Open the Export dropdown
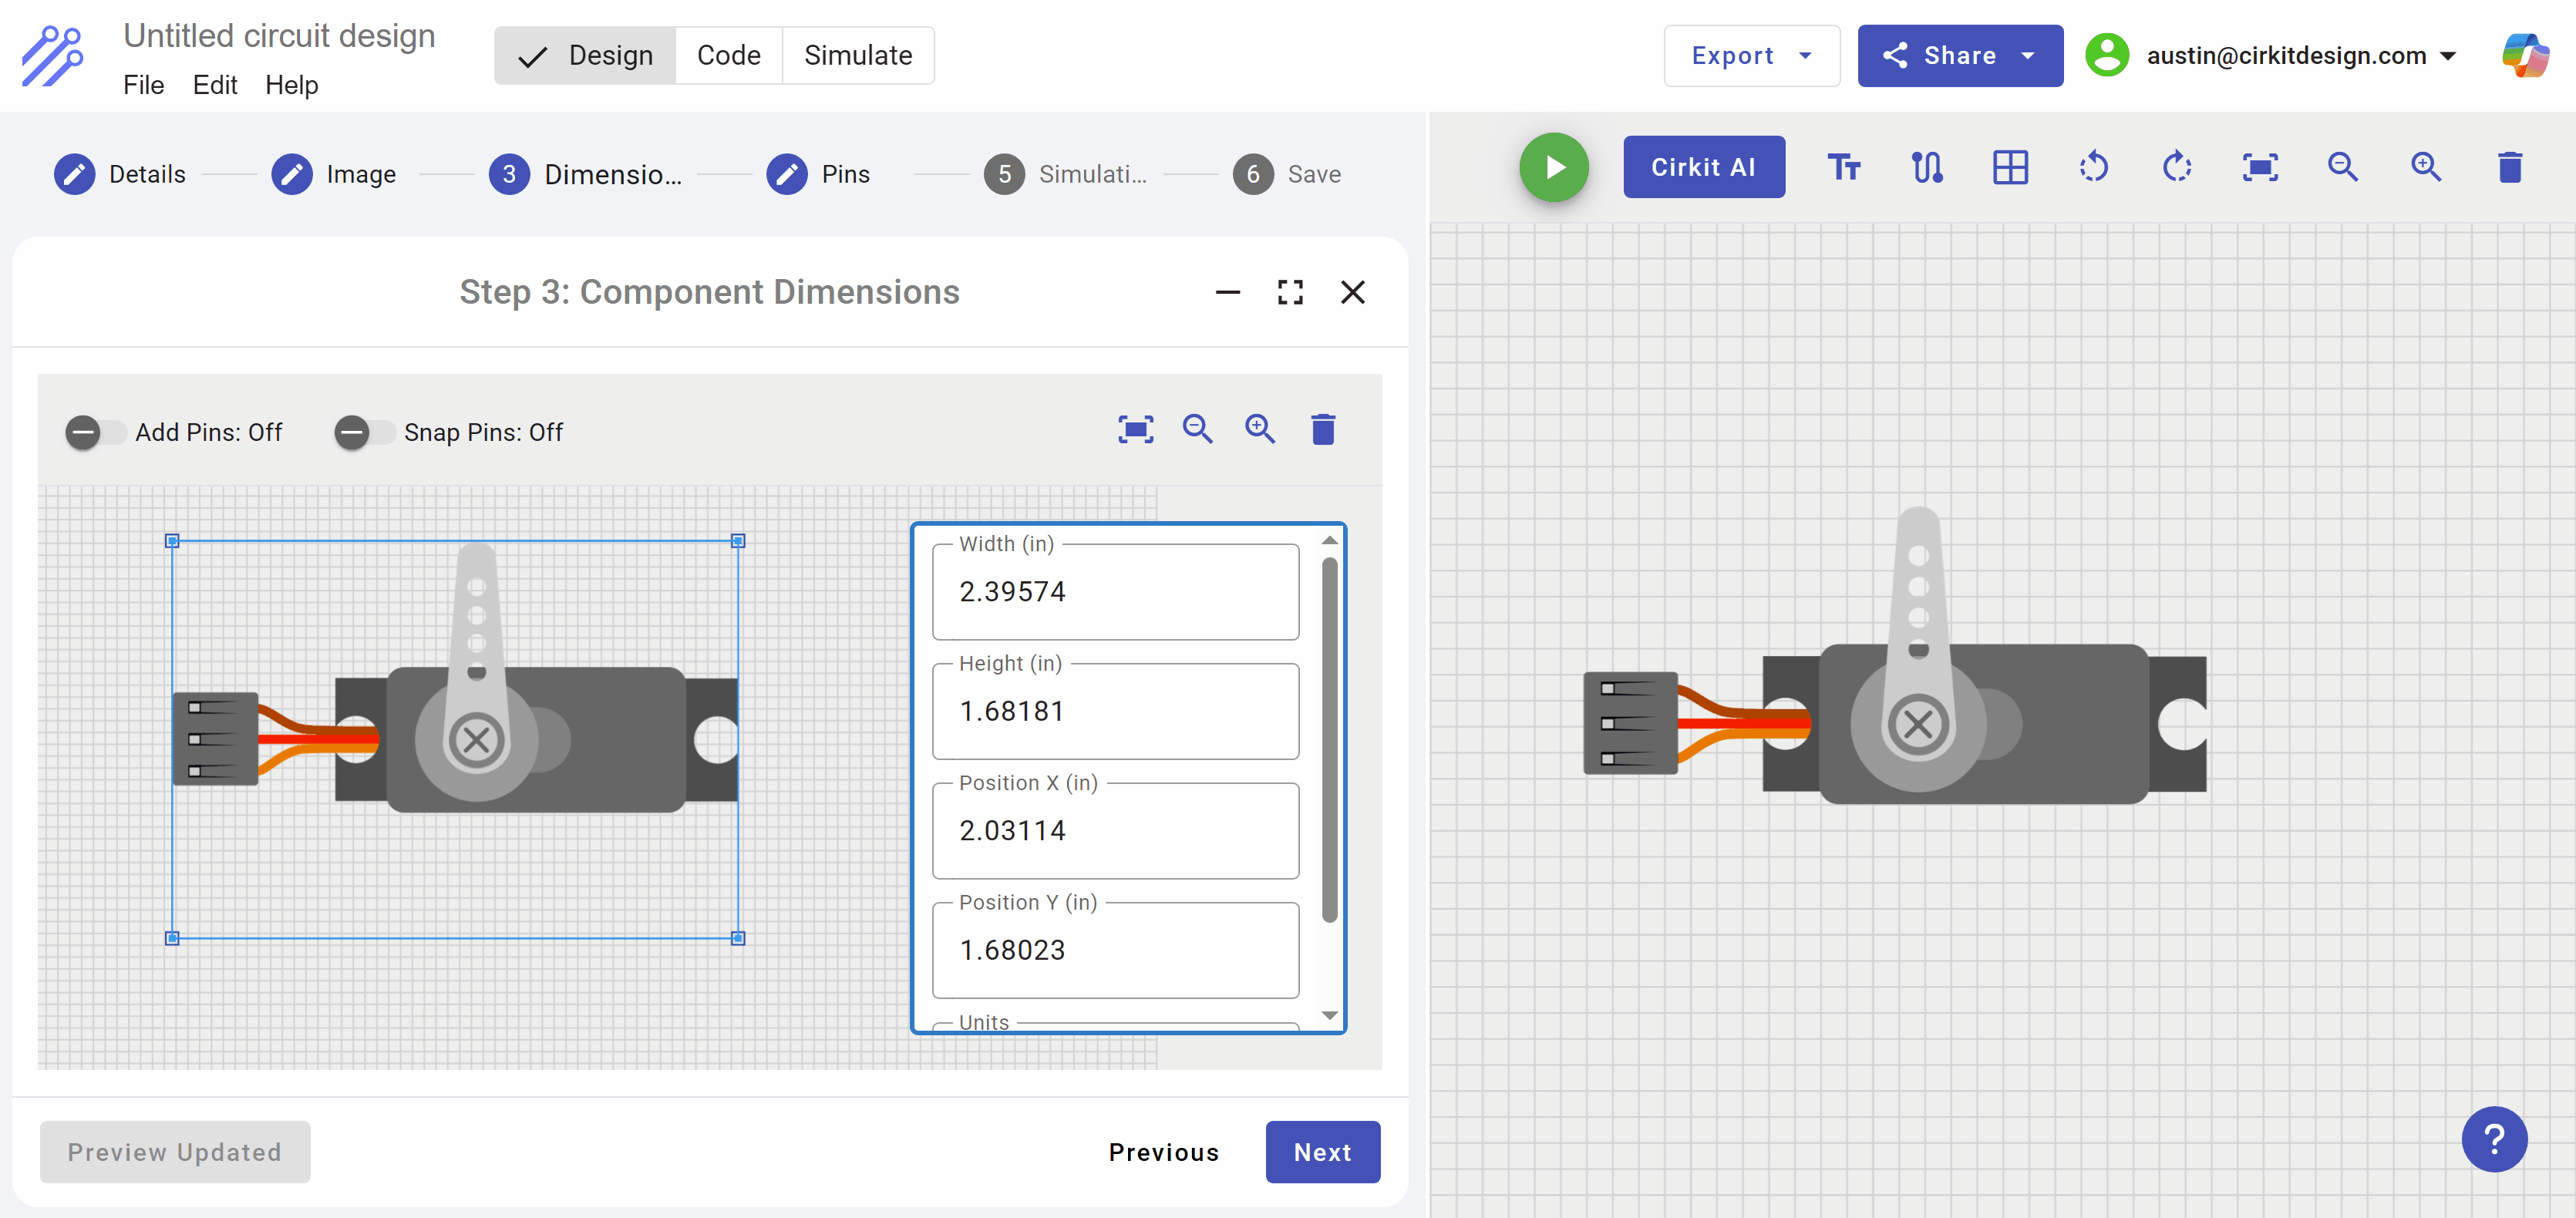This screenshot has height=1218, width=2576. 1751,56
